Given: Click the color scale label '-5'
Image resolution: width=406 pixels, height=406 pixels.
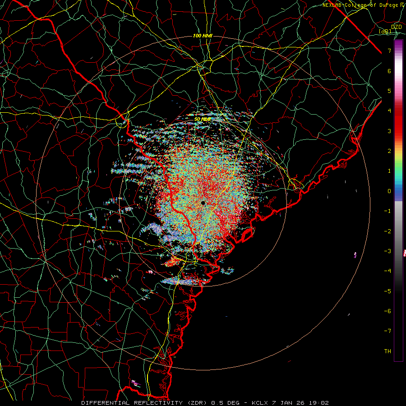Looking at the screenshot, I should point(388,291).
